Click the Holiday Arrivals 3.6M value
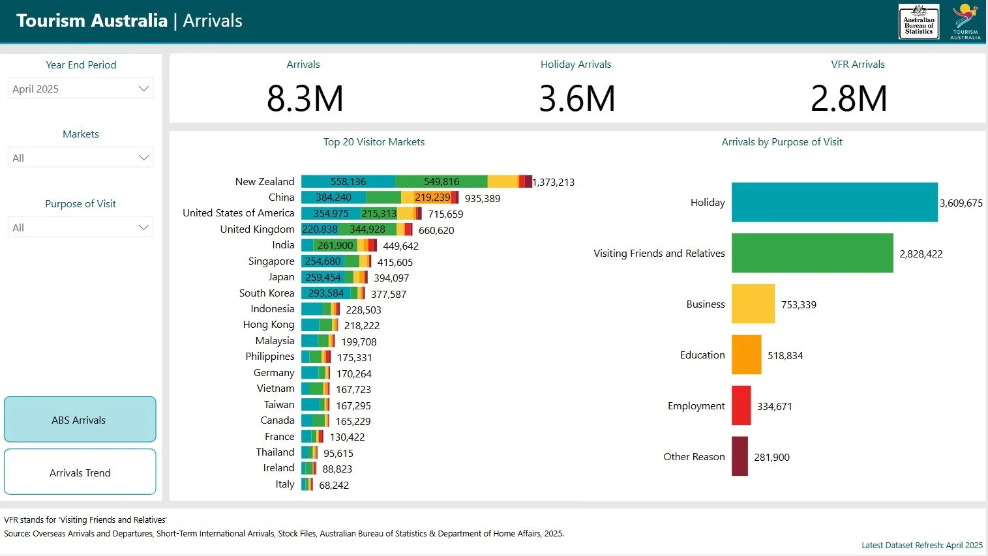This screenshot has height=556, width=988. pyautogui.click(x=577, y=99)
